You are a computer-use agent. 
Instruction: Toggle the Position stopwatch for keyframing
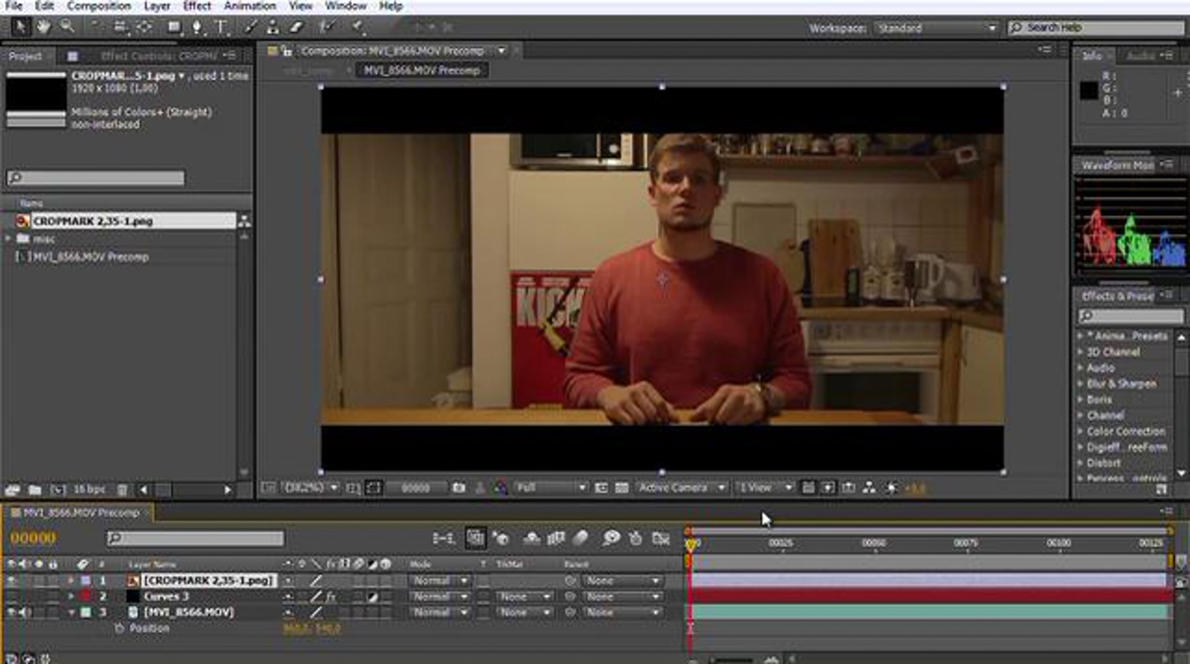[x=119, y=628]
